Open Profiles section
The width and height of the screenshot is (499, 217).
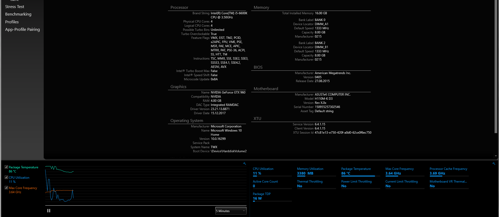[x=12, y=22]
